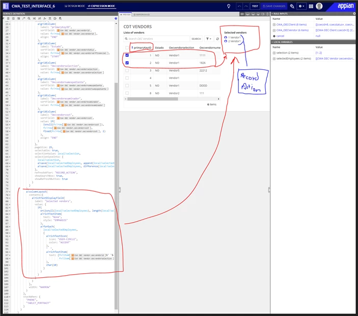Click the code editor vertical scrollbar
The height and width of the screenshot is (316, 358).
[x=116, y=195]
